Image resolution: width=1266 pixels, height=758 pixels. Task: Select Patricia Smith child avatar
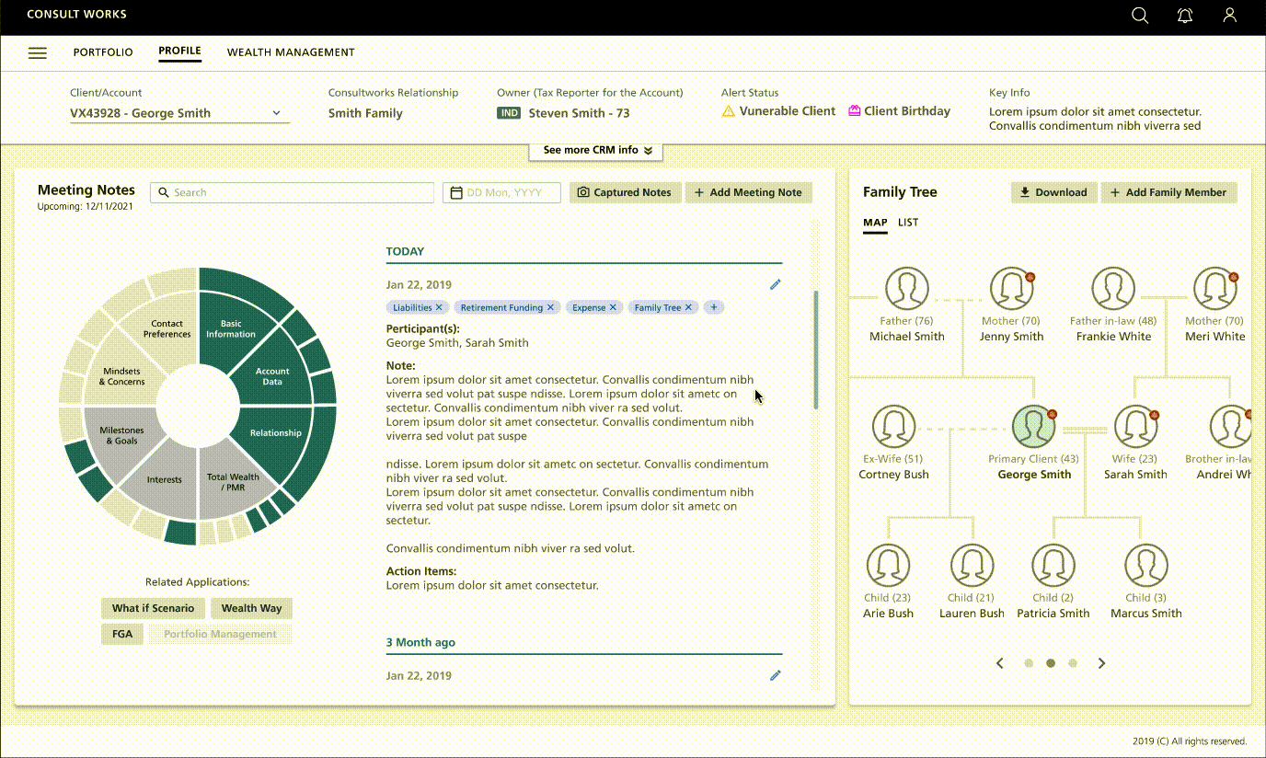pyautogui.click(x=1053, y=566)
